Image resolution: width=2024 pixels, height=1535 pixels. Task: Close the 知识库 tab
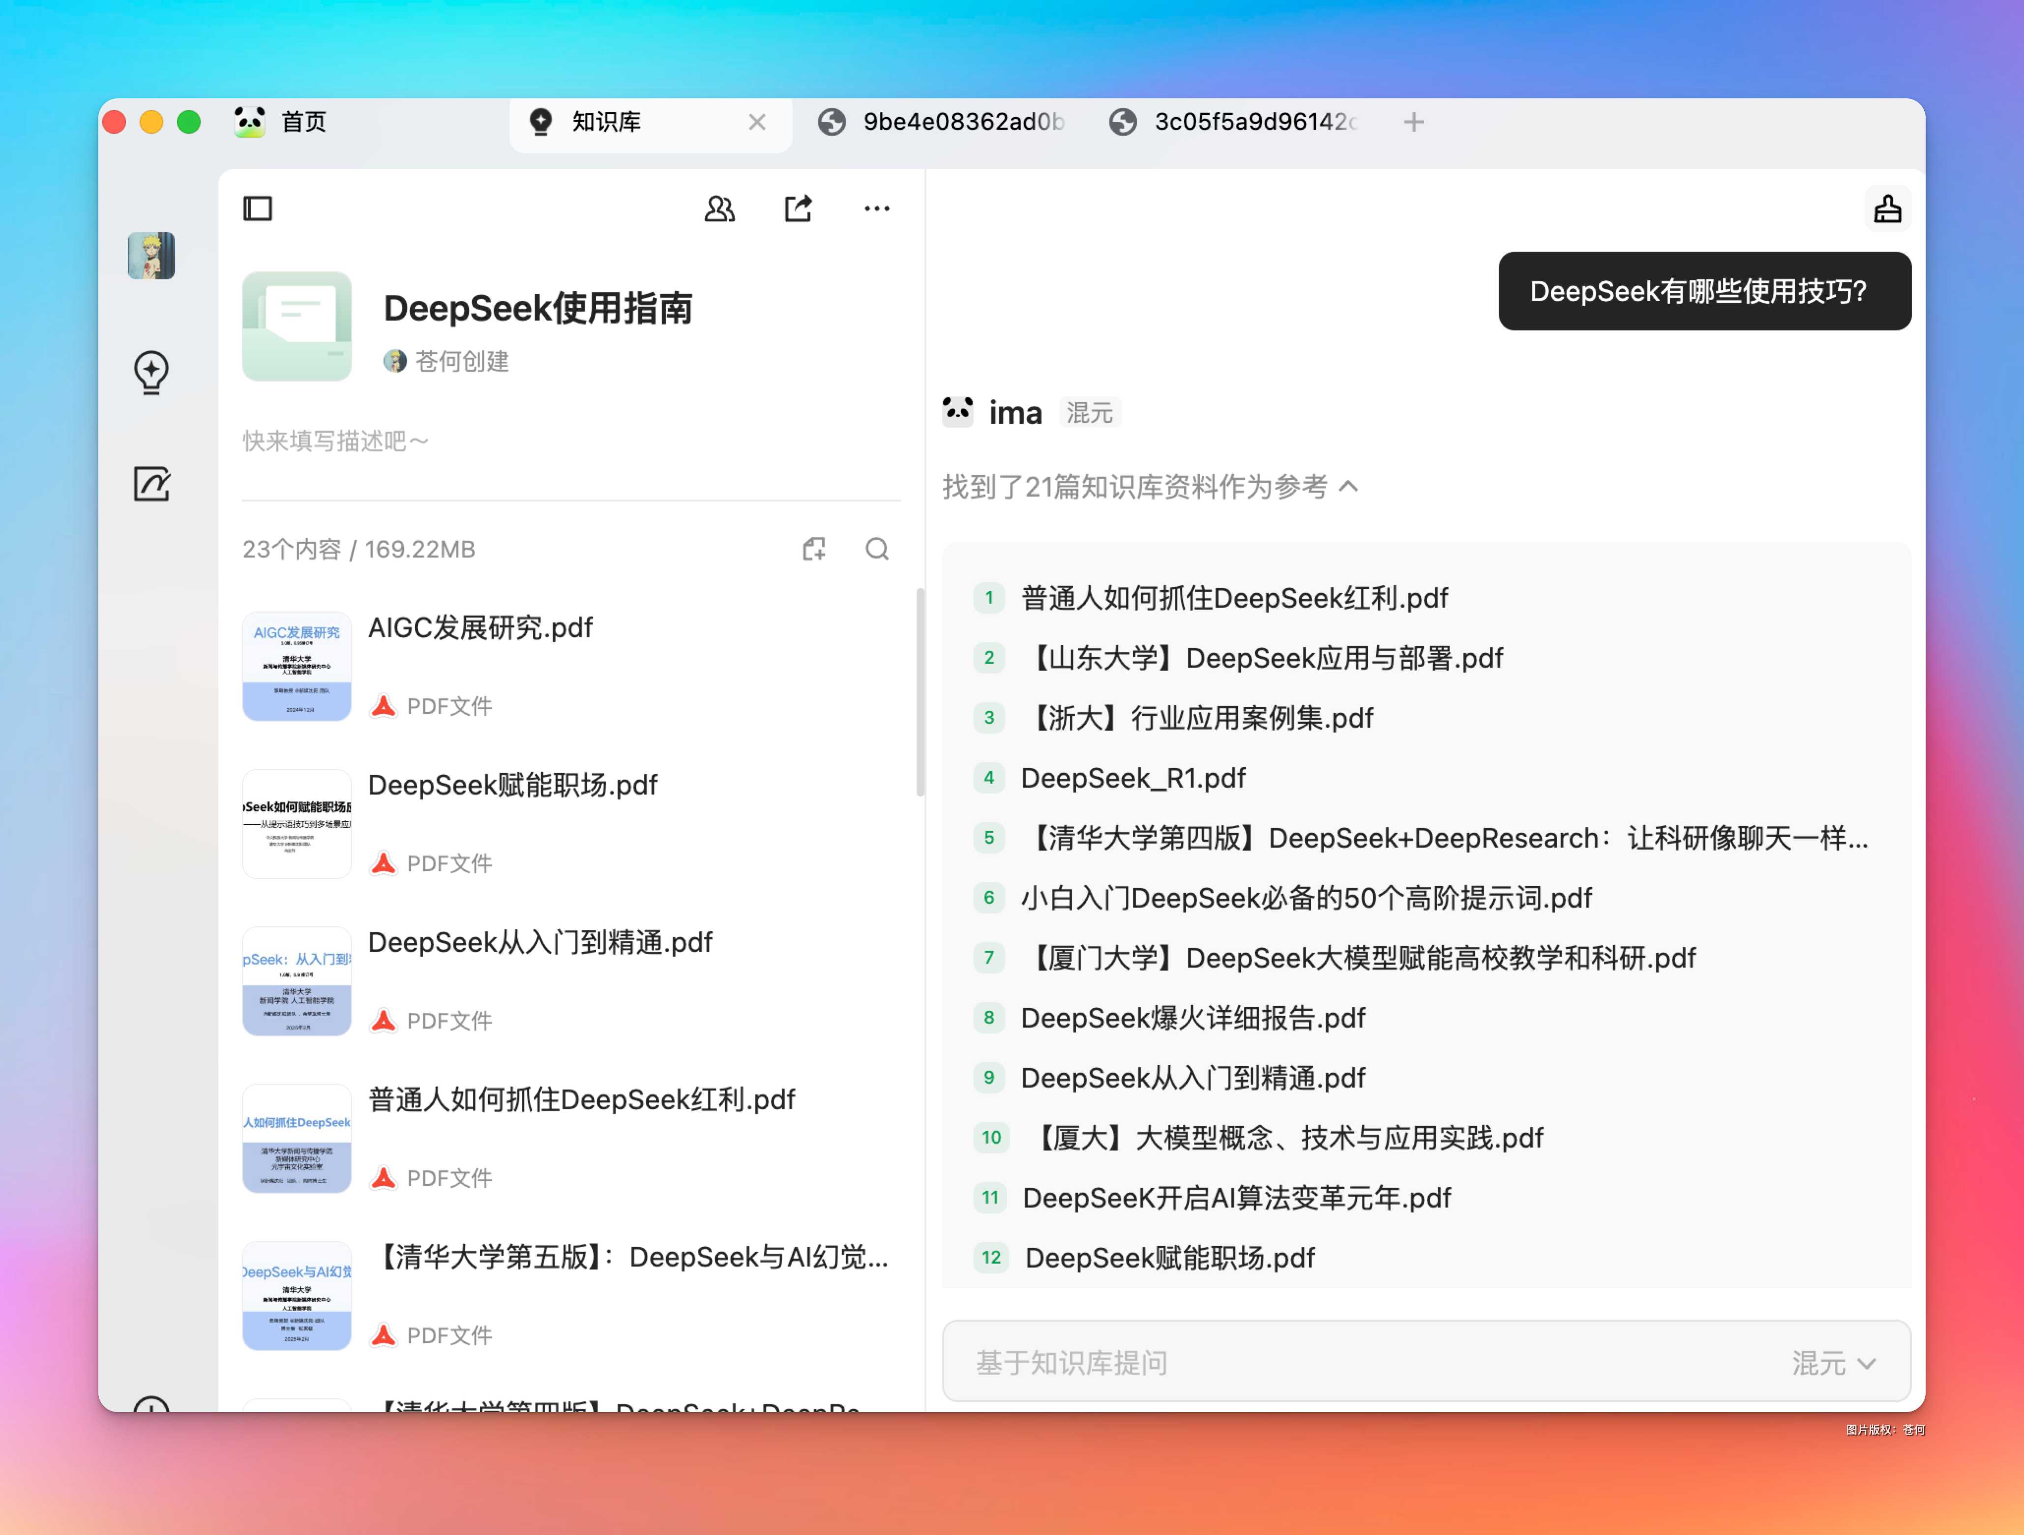(757, 121)
